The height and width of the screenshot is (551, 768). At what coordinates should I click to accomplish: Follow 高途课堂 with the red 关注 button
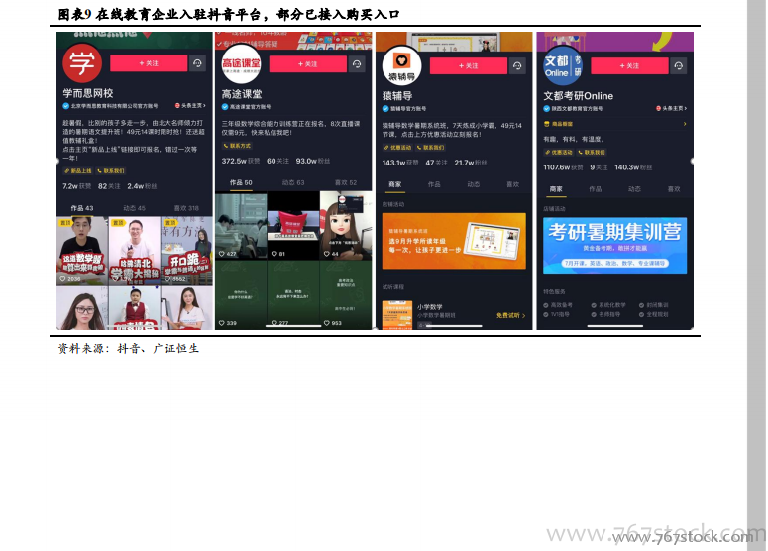tap(307, 64)
